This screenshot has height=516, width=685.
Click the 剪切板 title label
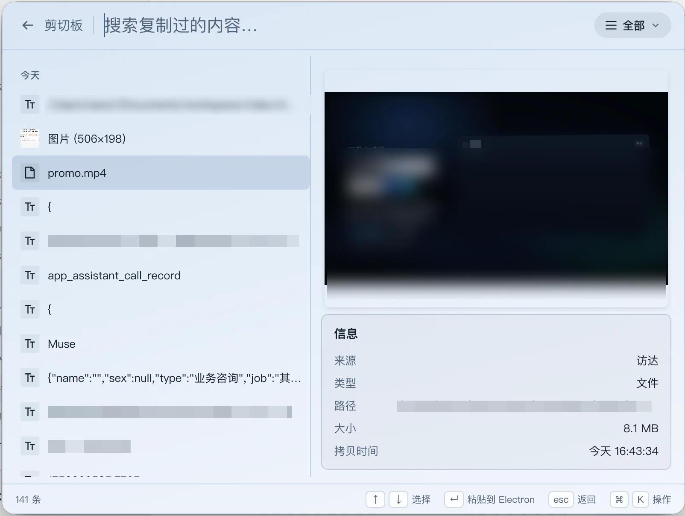(64, 26)
